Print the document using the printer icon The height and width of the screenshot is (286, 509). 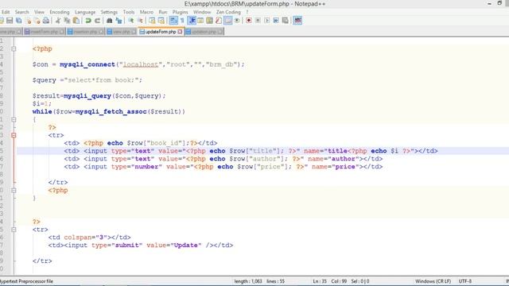tap(46, 21)
